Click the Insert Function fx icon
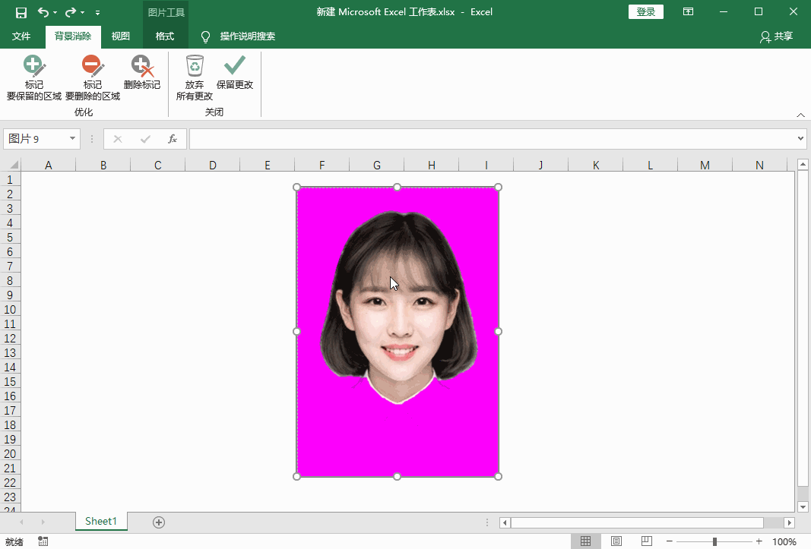The height and width of the screenshot is (549, 811). pos(173,138)
